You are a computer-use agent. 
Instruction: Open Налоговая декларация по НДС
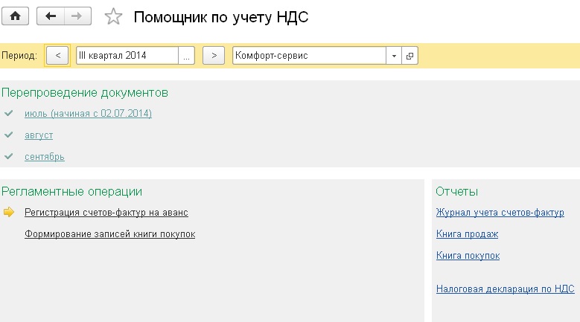coord(506,289)
